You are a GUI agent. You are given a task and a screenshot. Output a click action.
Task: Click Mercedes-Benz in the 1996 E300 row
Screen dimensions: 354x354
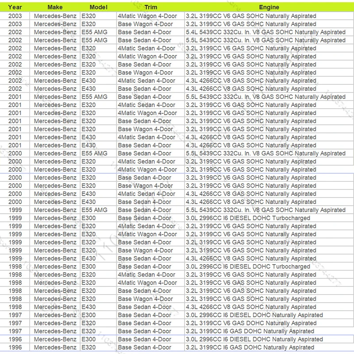pos(55,339)
